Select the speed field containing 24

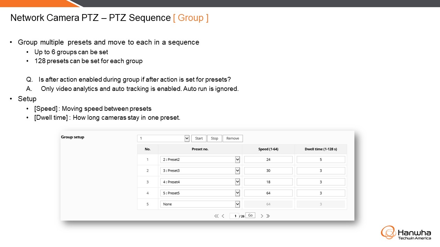(x=268, y=160)
